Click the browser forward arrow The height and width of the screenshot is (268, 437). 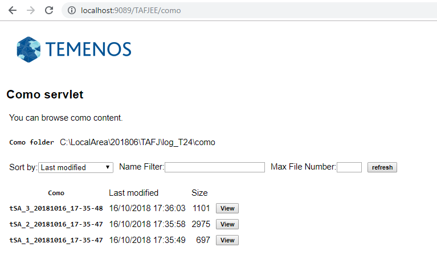[x=31, y=10]
